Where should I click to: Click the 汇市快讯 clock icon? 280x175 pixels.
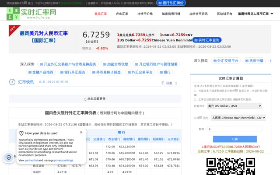tap(12, 82)
